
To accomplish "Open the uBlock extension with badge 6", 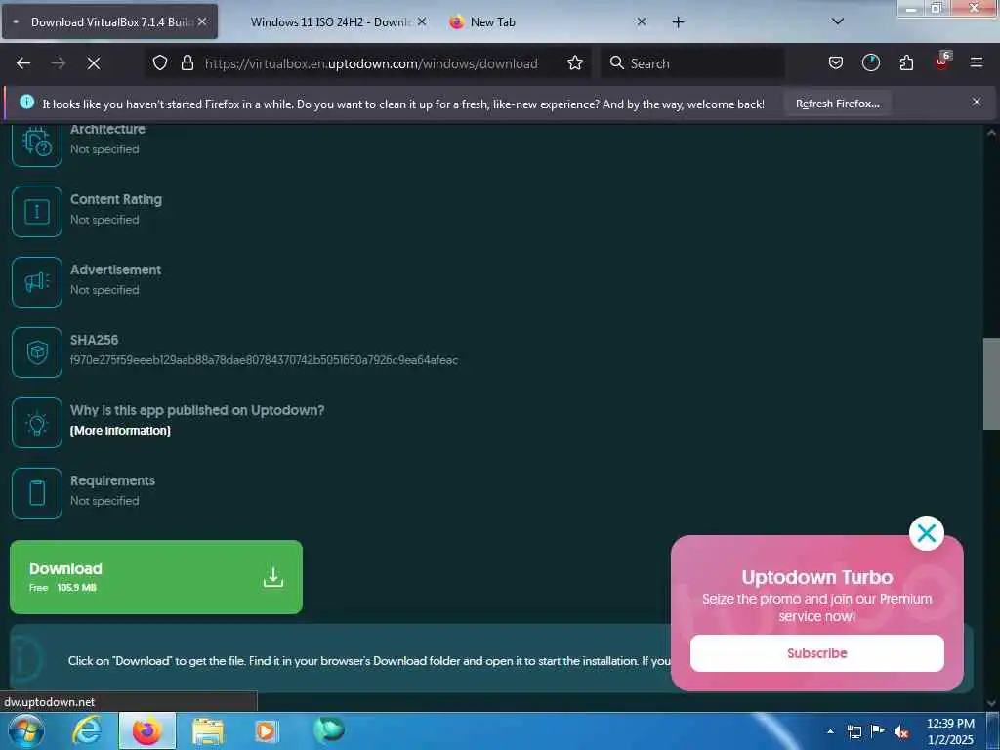I will pos(942,62).
